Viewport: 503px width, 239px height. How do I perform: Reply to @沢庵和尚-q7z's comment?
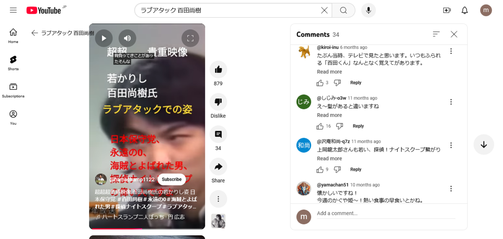(356, 170)
